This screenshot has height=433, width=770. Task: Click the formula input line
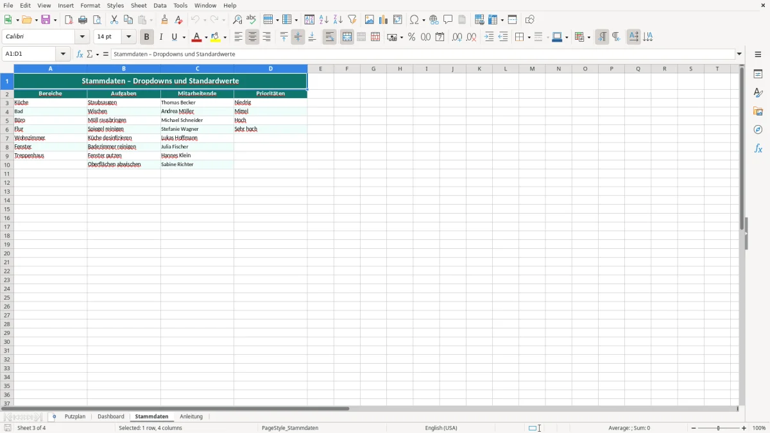tap(423, 55)
